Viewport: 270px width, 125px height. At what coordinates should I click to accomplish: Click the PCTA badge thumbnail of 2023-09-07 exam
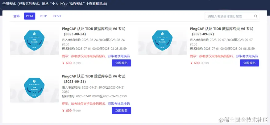[x=162, y=41]
